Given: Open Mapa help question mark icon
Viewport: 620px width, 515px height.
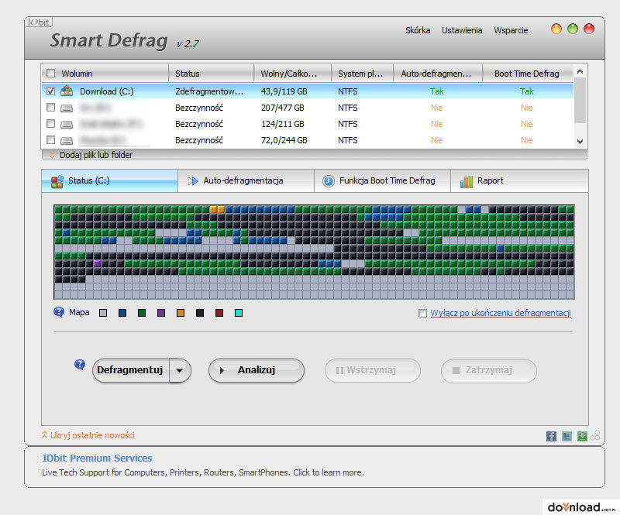Looking at the screenshot, I should click(59, 312).
